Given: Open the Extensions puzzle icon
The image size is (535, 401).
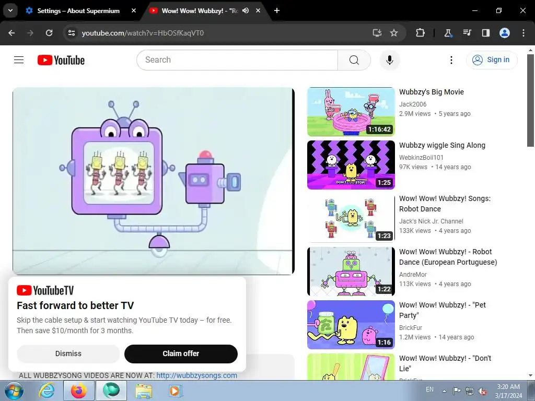Looking at the screenshot, I should click(x=421, y=33).
